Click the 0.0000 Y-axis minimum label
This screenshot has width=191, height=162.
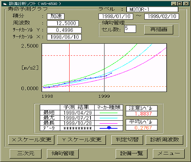tap(30, 88)
